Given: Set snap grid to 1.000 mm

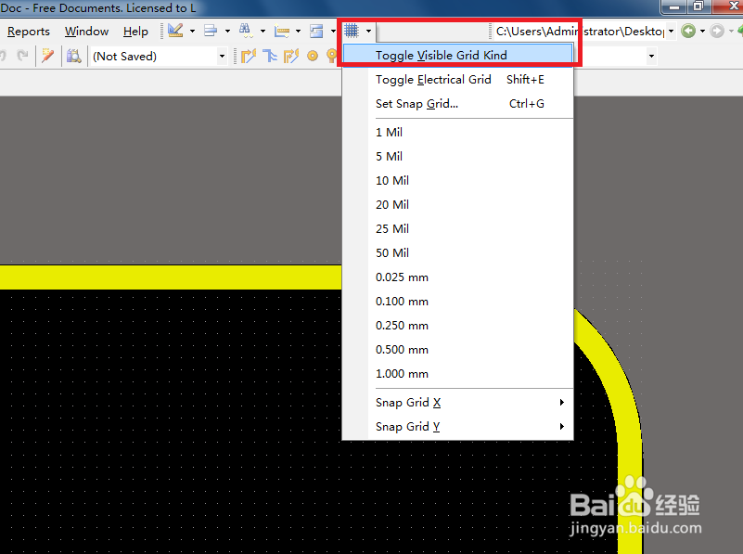Looking at the screenshot, I should tap(457, 374).
